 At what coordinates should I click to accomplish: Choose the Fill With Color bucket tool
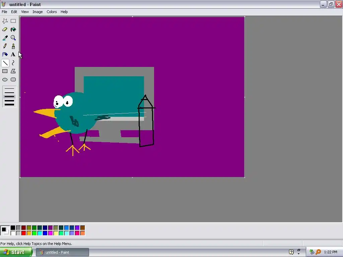[x=13, y=29]
